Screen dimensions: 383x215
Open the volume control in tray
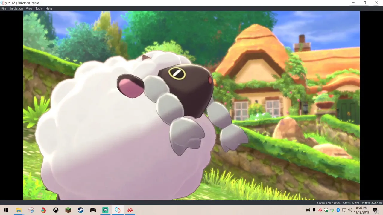(350, 210)
